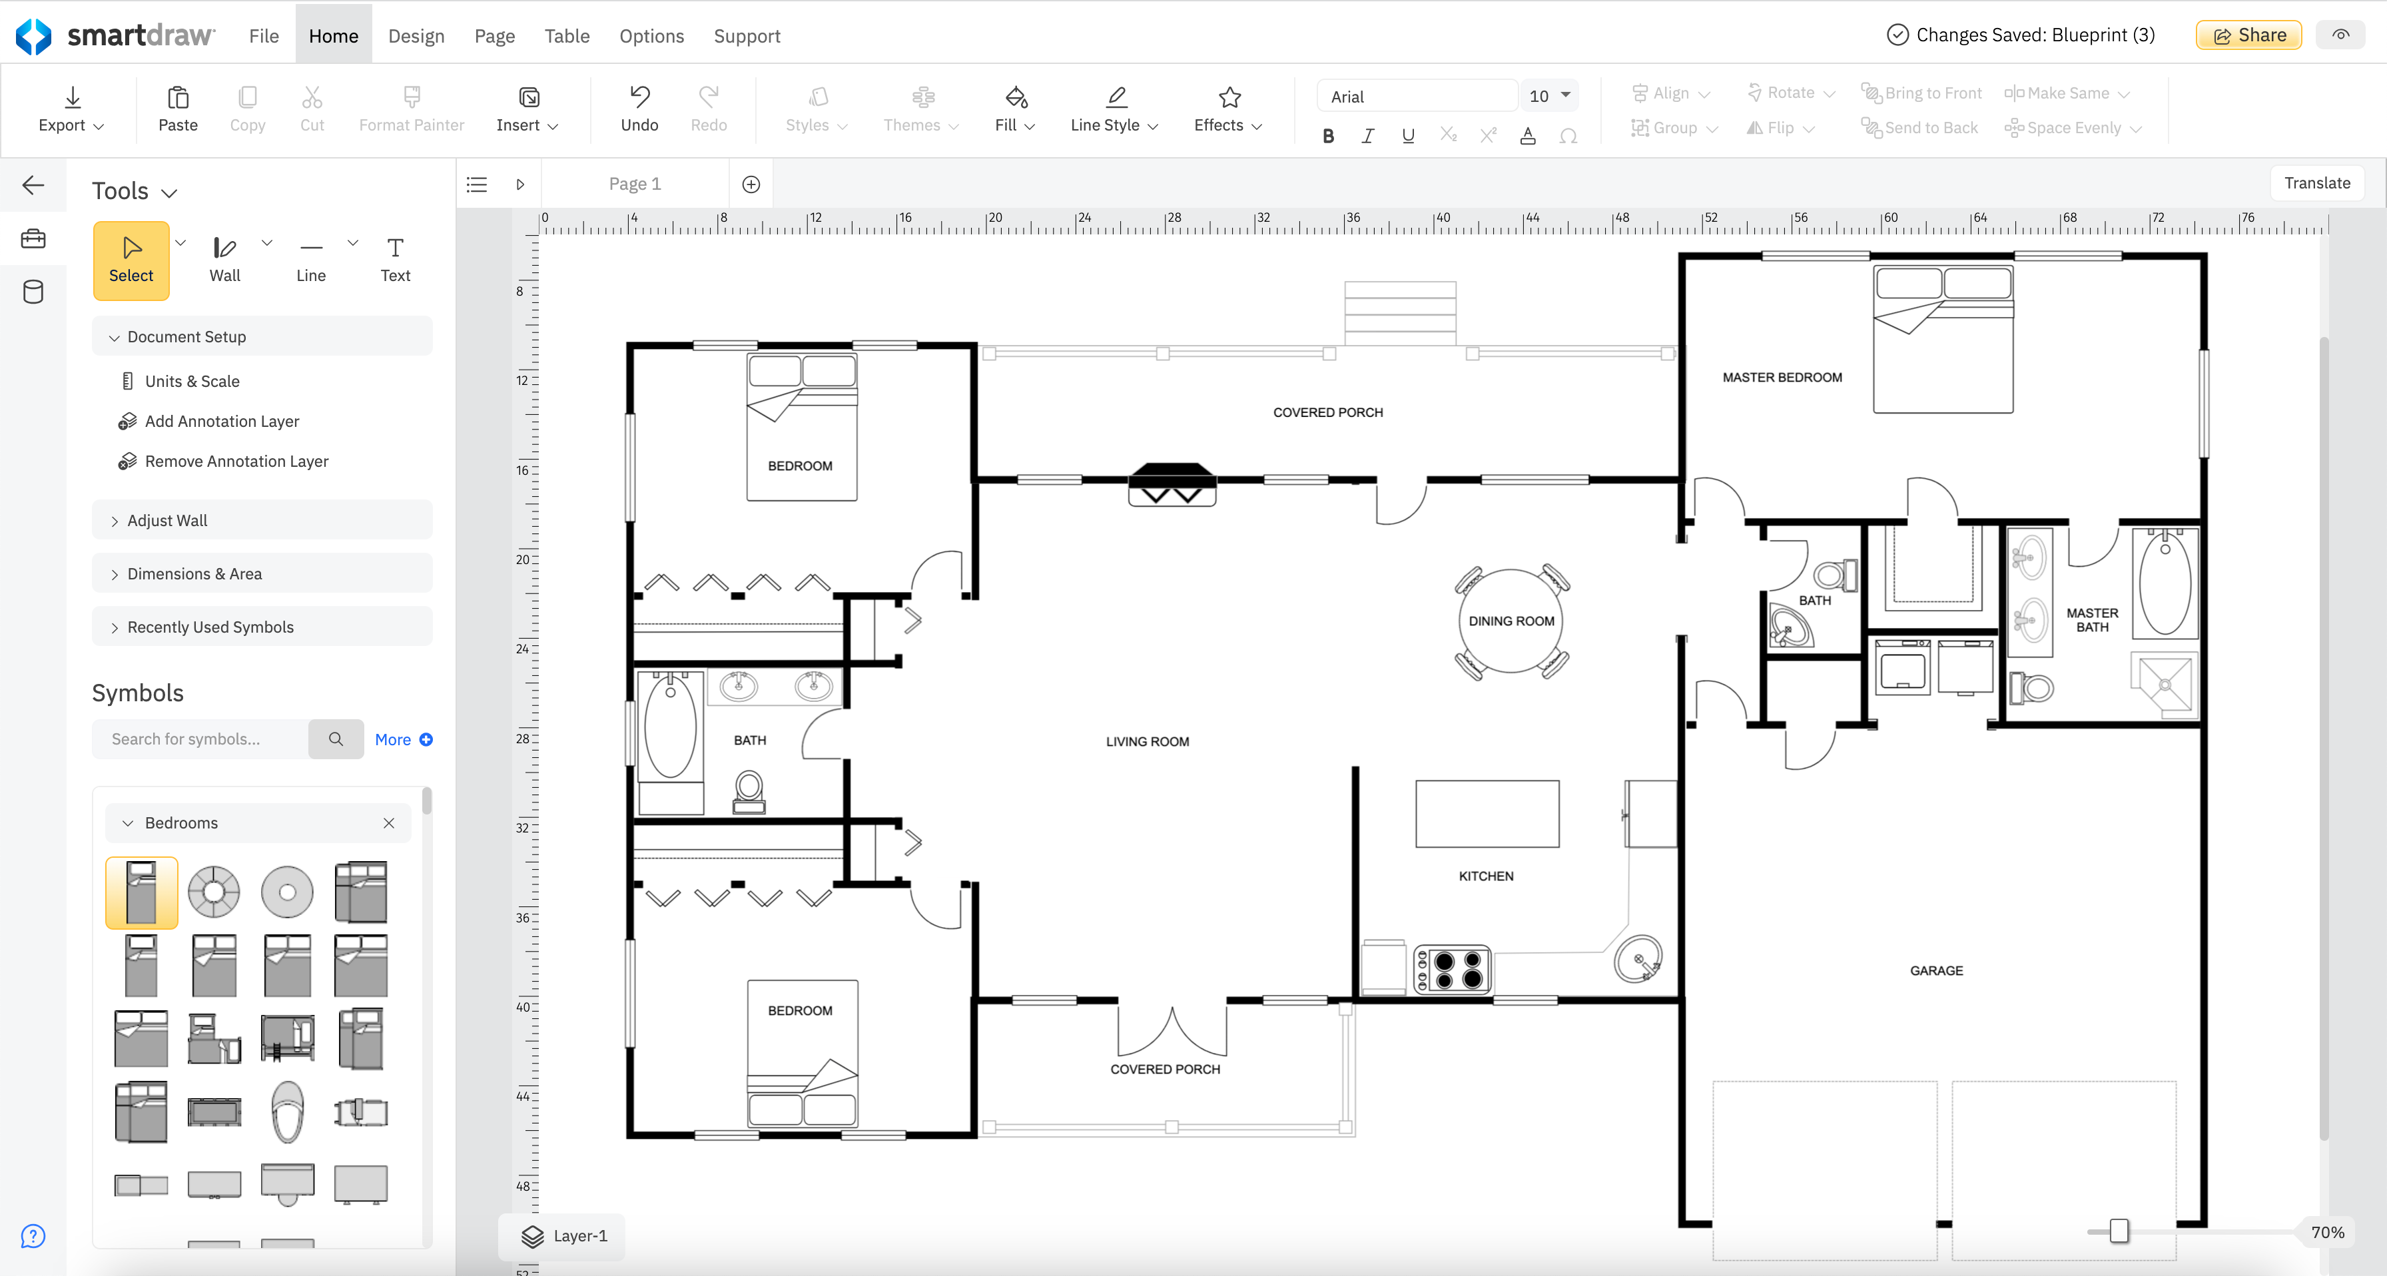2387x1276 pixels.
Task: Adjust the zoom level slider
Action: [2119, 1231]
